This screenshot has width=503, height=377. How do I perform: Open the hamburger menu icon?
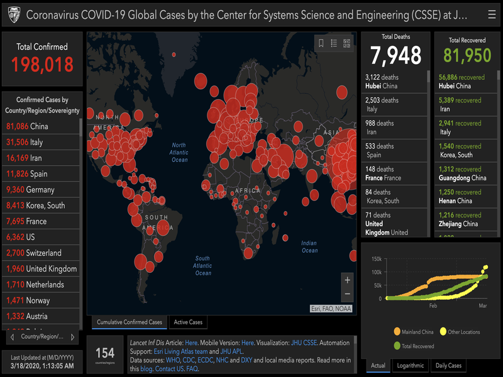(x=492, y=14)
